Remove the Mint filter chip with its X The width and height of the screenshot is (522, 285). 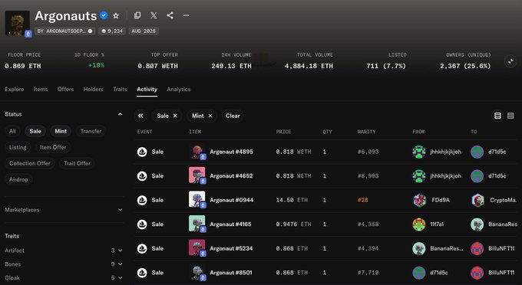[210, 116]
